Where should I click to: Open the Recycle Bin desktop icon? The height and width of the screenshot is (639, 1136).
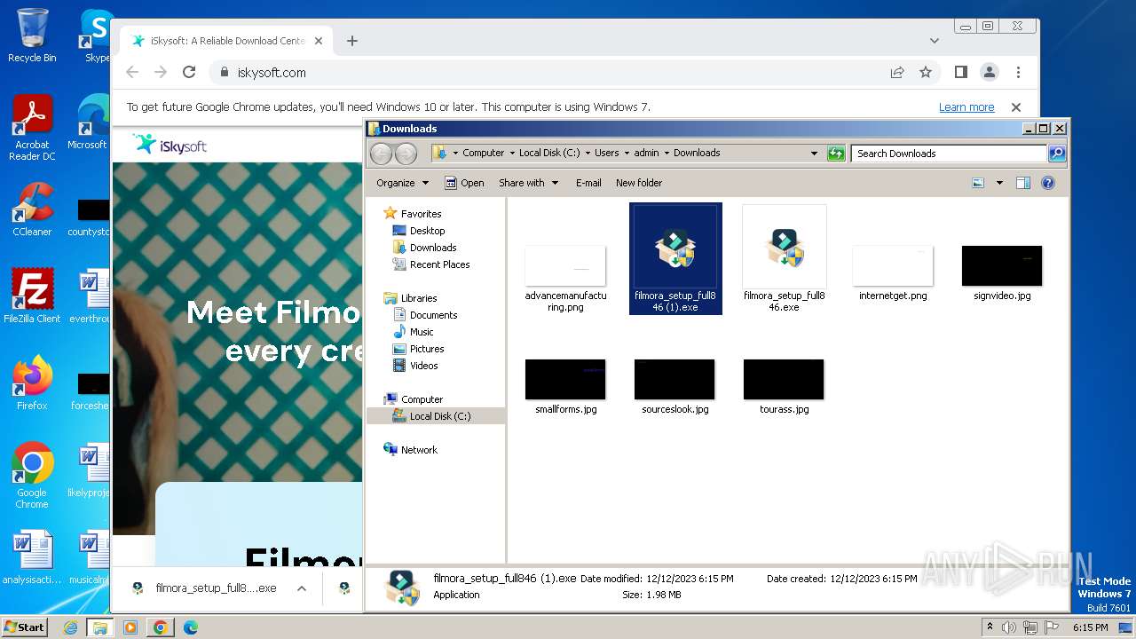click(x=32, y=35)
